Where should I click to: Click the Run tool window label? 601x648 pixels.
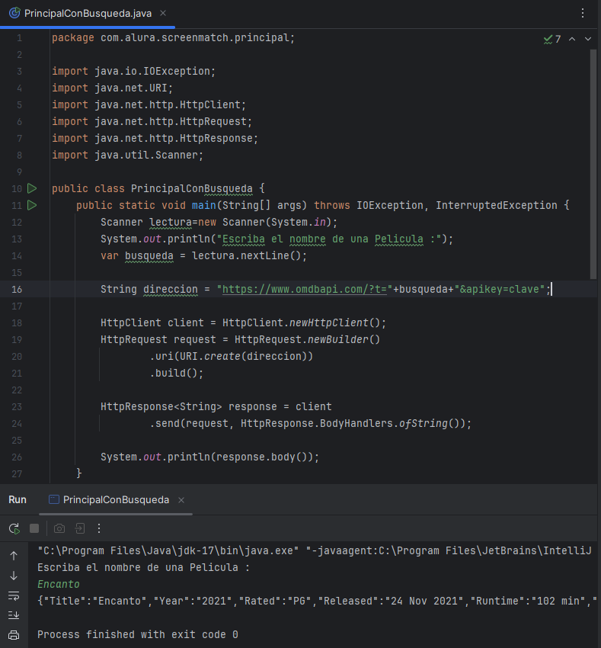coord(18,500)
